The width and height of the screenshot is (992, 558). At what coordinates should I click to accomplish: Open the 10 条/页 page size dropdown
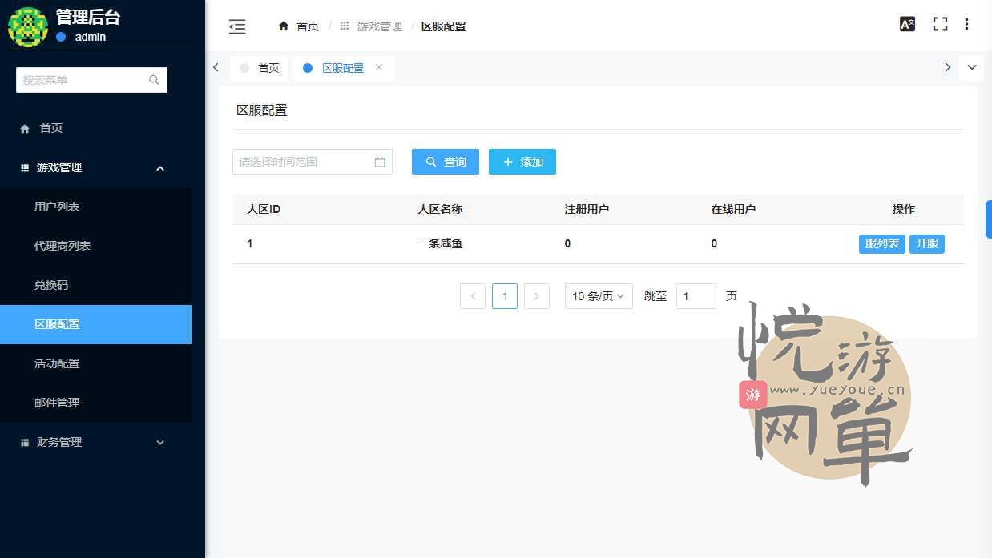599,296
